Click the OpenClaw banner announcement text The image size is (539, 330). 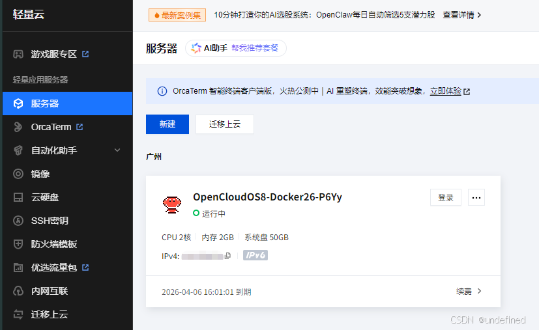click(x=325, y=15)
